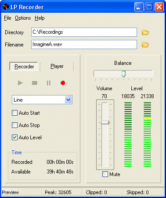Switch to the Player tab
Screen dimensions: 166x198
point(57,66)
